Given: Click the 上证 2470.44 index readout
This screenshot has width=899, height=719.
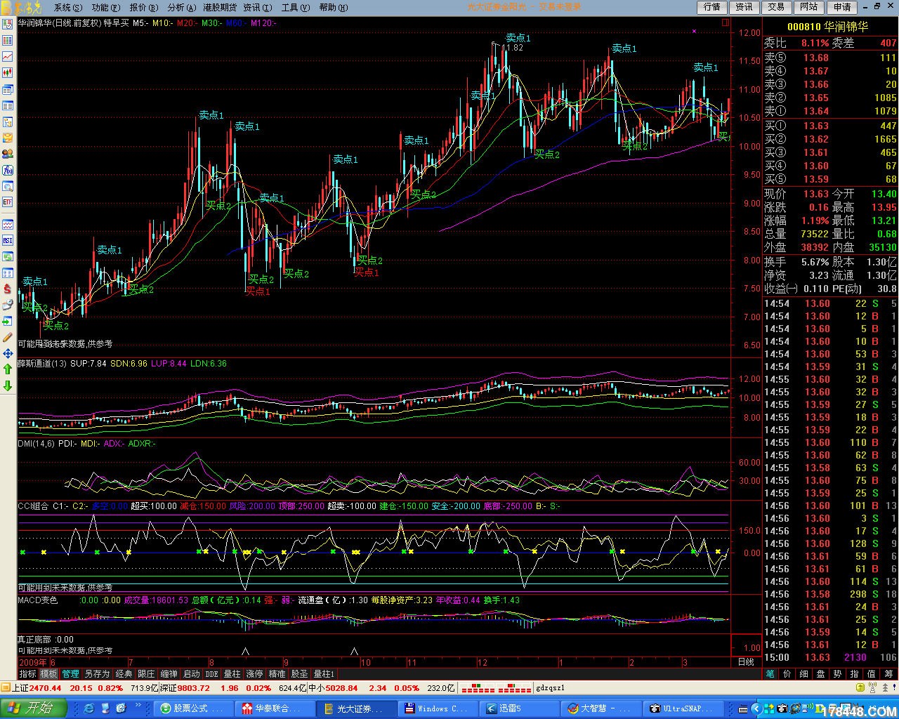Looking at the screenshot, I should 37,688.
